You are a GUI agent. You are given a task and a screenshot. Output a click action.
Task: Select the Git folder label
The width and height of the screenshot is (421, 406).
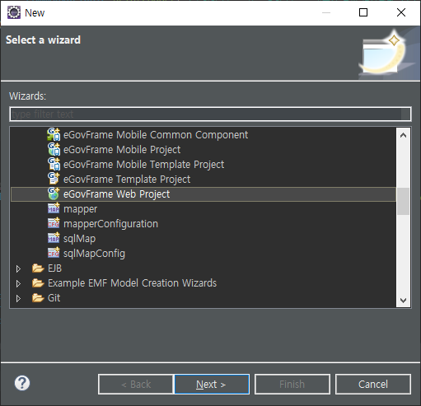[x=54, y=298]
